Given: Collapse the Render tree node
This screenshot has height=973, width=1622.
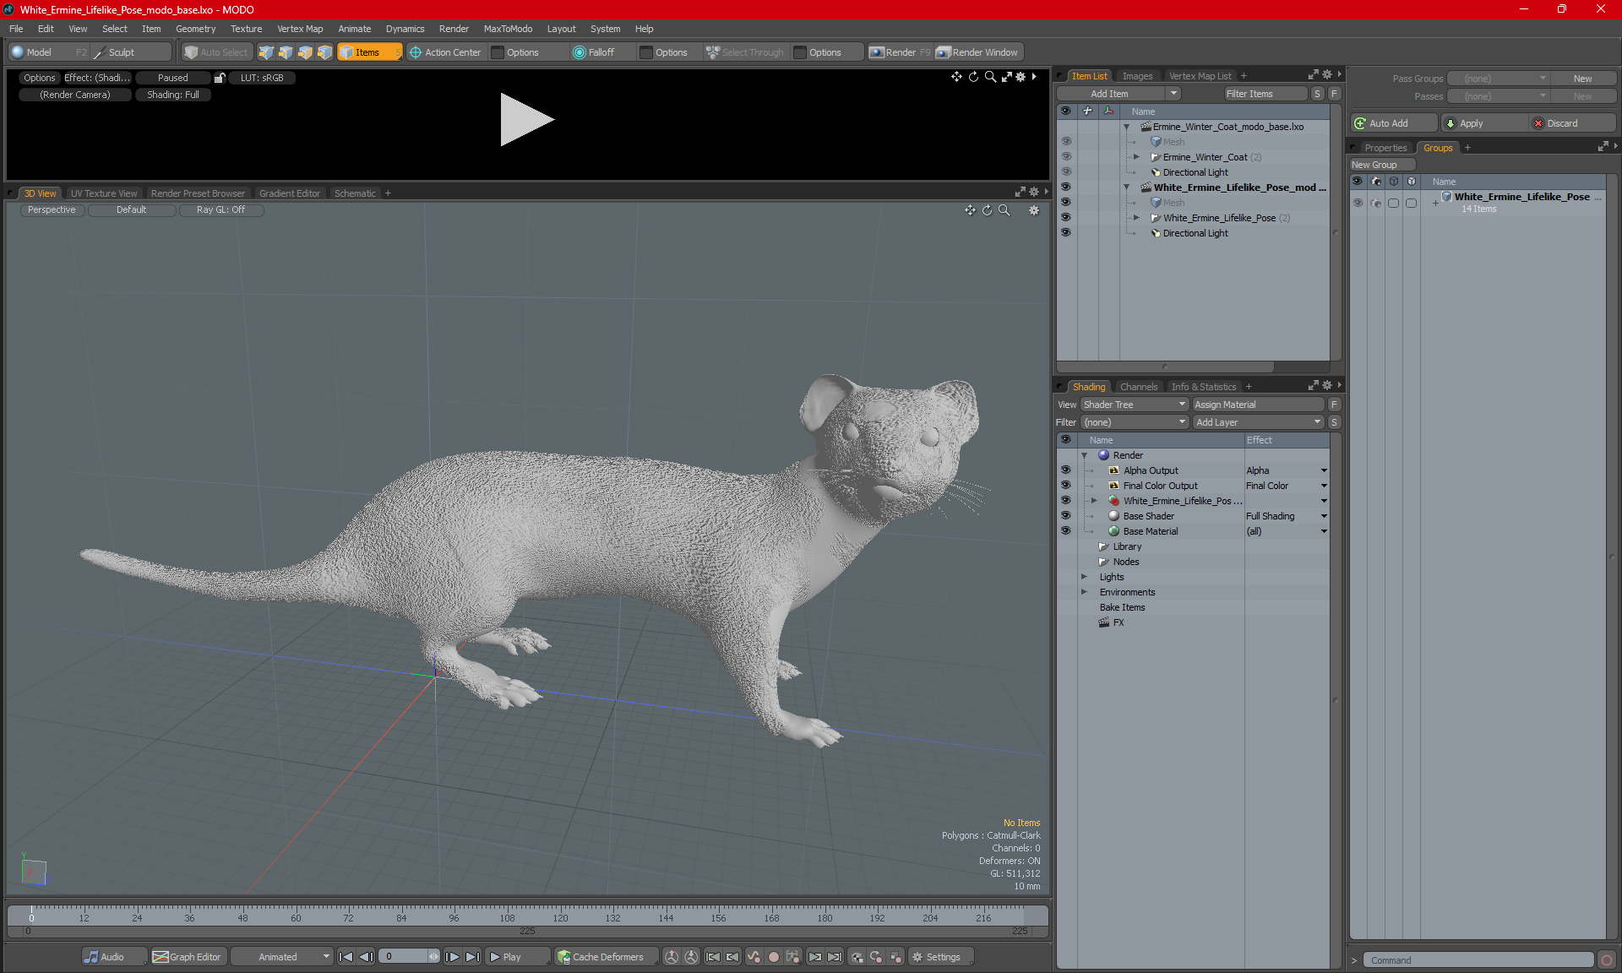Looking at the screenshot, I should tap(1085, 455).
